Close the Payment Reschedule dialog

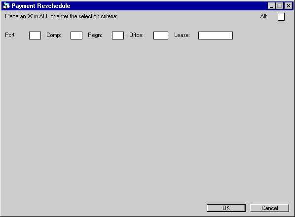[289, 6]
